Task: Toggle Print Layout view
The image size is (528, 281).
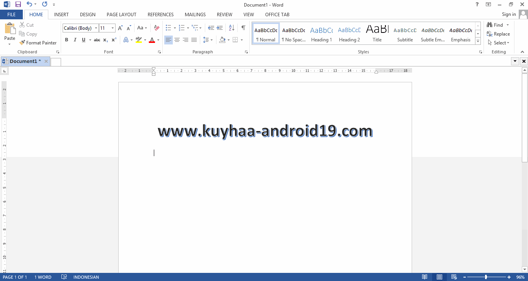Action: [439, 277]
